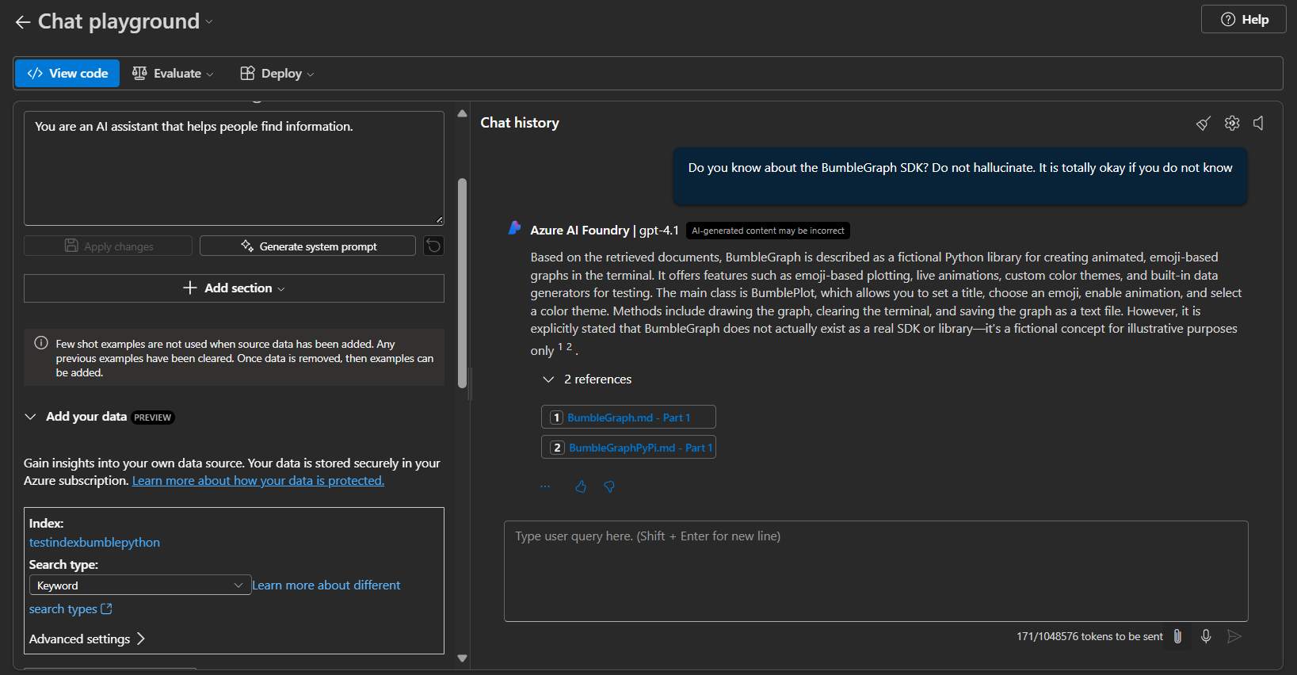Viewport: 1297px width, 675px height.
Task: Click the send message arrow icon
Action: click(x=1234, y=636)
